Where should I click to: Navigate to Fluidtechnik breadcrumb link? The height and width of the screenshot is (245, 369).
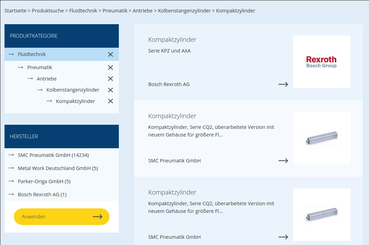[x=83, y=11]
